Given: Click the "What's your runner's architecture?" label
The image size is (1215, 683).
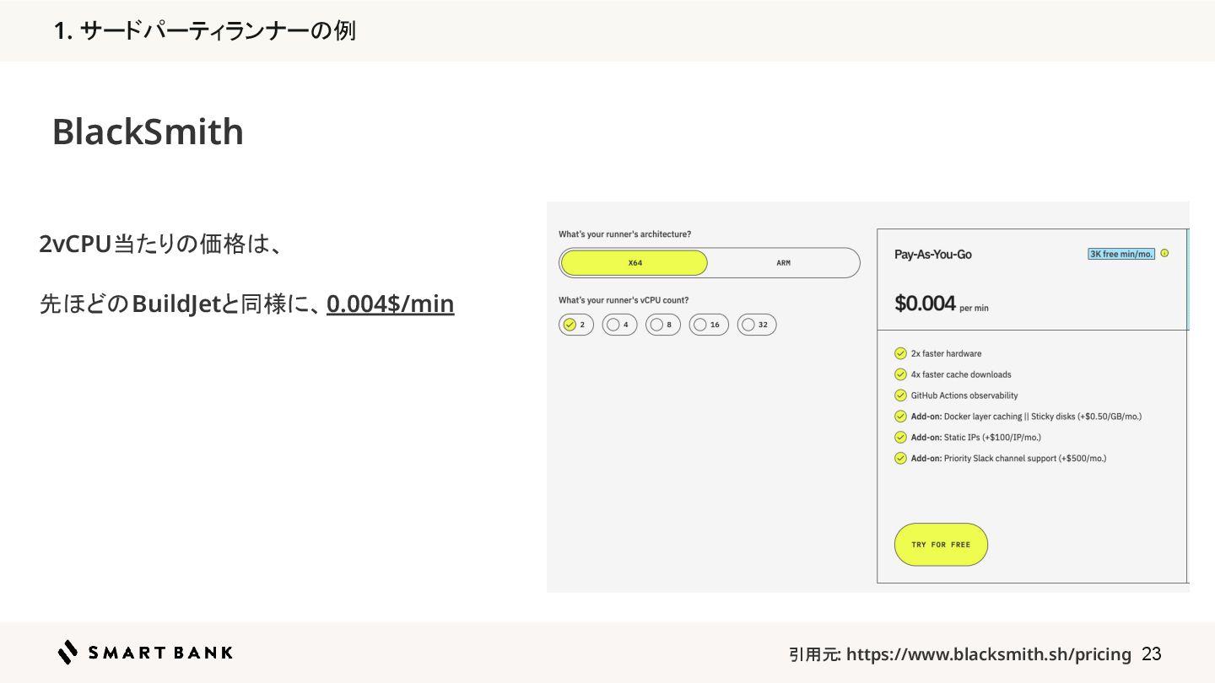Looking at the screenshot, I should pyautogui.click(x=624, y=234).
